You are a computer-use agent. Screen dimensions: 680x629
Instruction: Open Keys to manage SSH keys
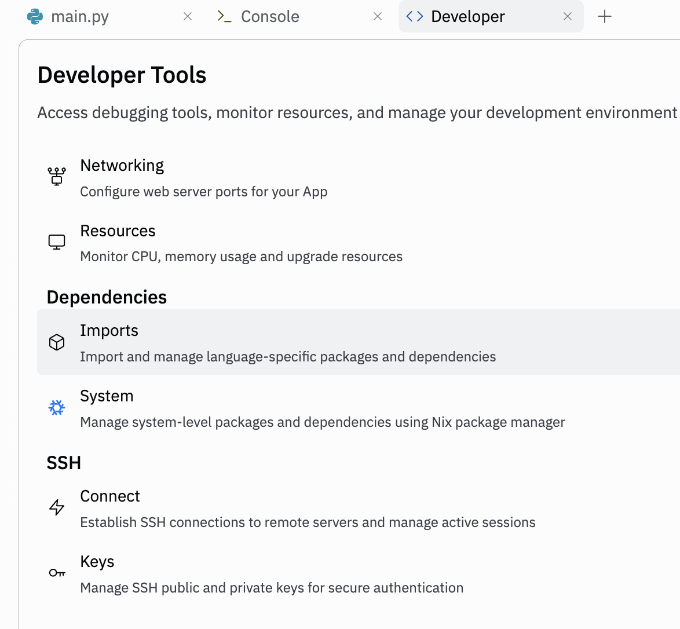click(x=97, y=562)
